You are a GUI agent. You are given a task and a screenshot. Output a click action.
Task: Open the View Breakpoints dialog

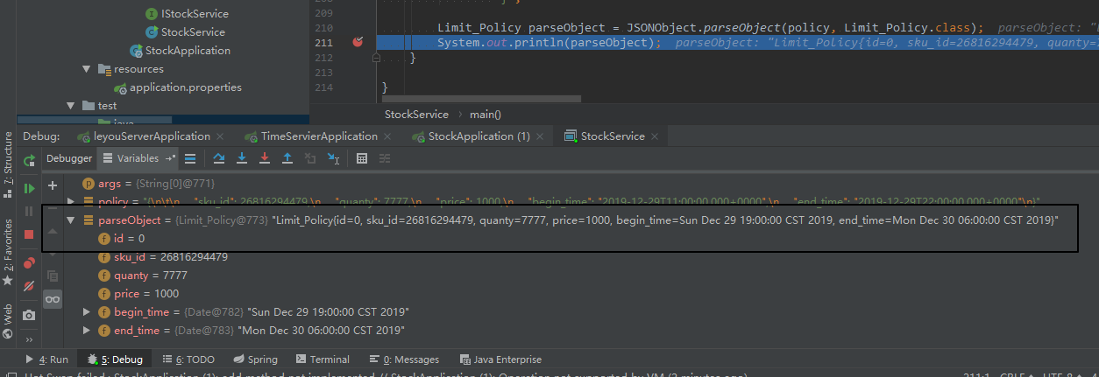(x=29, y=262)
